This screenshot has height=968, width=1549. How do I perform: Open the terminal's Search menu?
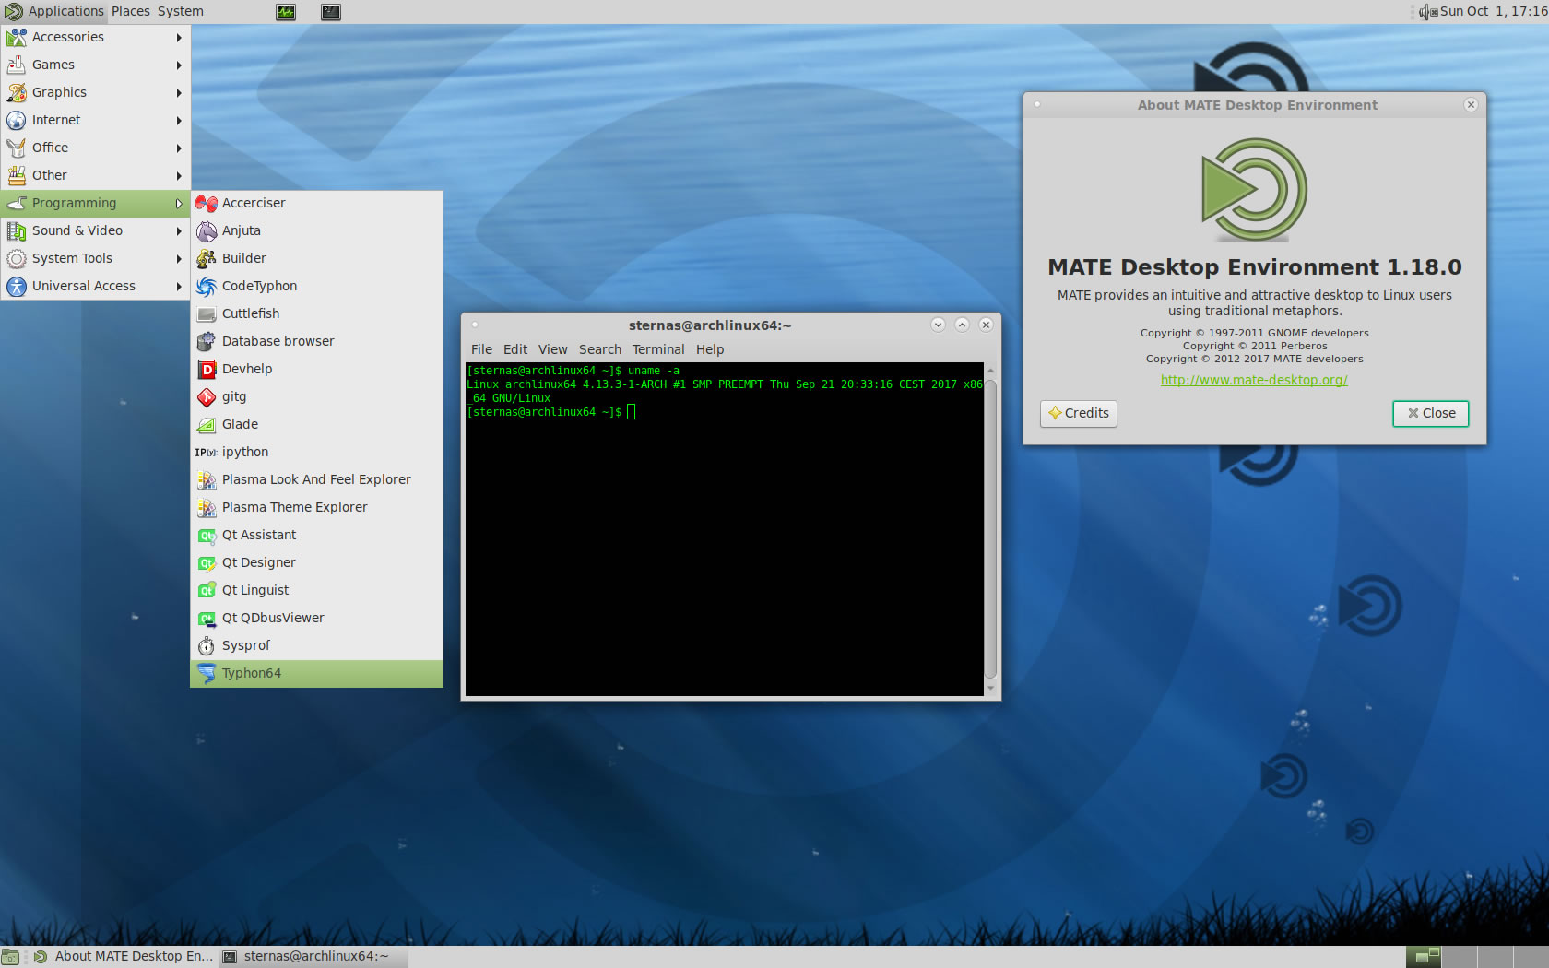coord(600,349)
